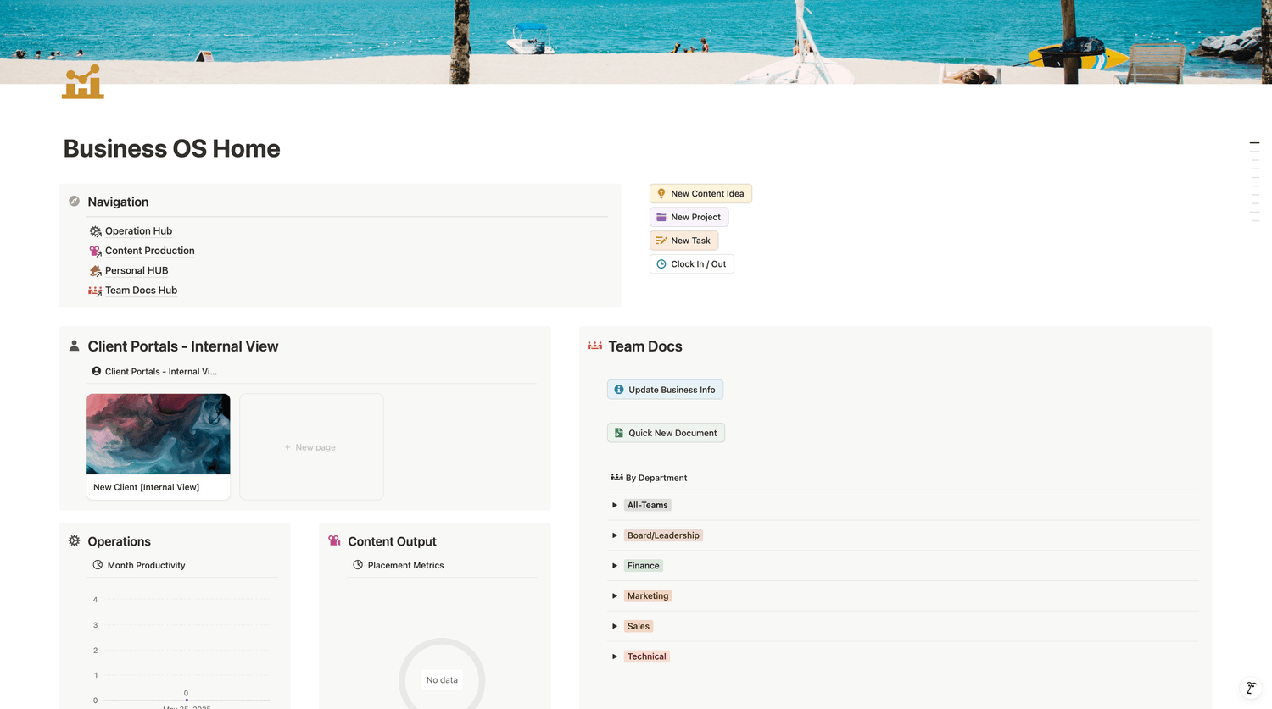The width and height of the screenshot is (1272, 709).
Task: Add a new page in the gallery
Action: pyautogui.click(x=311, y=447)
